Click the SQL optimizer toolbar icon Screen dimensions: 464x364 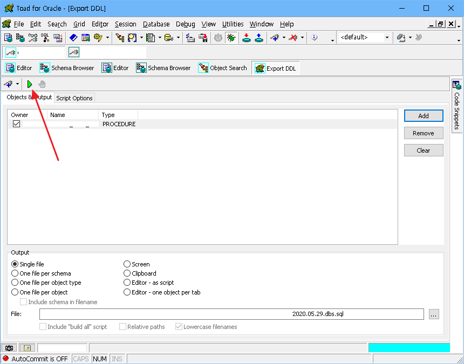click(x=45, y=38)
